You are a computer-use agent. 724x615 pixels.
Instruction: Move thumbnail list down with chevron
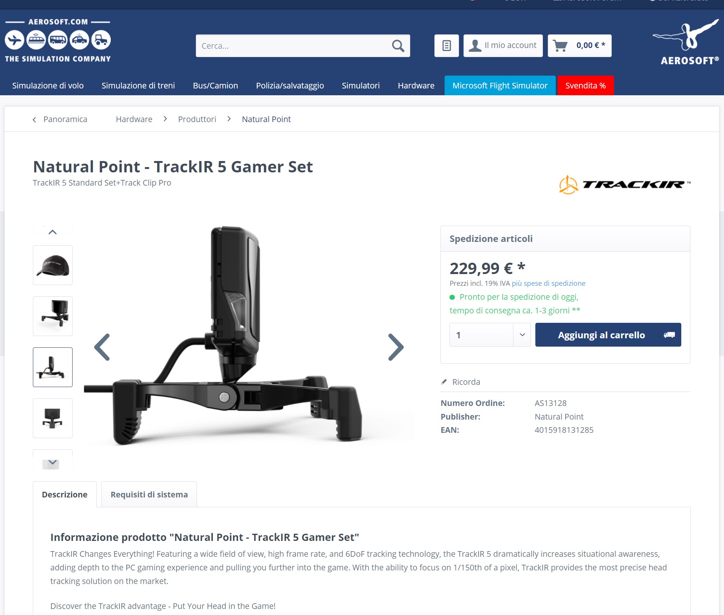pos(53,463)
